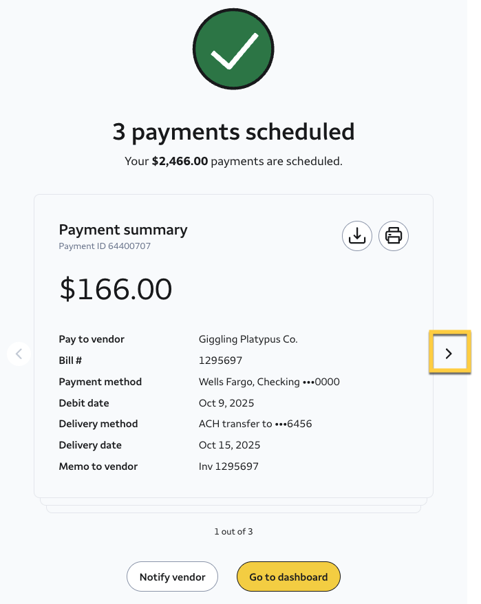This screenshot has width=481, height=604.
Task: Show the next payment summary
Action: tap(449, 354)
